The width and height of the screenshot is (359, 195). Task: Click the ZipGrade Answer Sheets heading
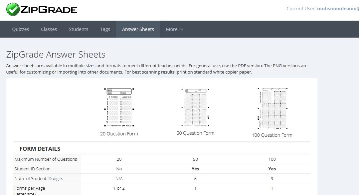(x=56, y=55)
